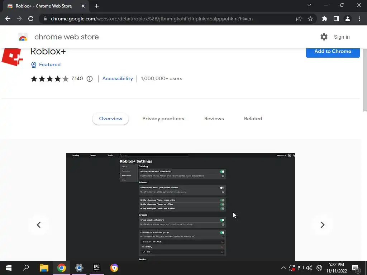Image resolution: width=367 pixels, height=275 pixels.
Task: Open the Windows Start menu
Action: pyautogui.click(x=9, y=268)
